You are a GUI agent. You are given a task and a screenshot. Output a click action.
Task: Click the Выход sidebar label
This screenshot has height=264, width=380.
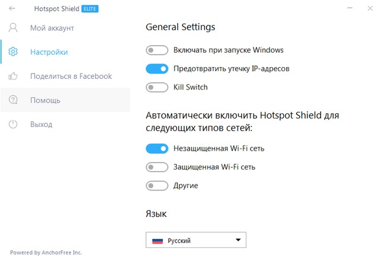tap(42, 125)
